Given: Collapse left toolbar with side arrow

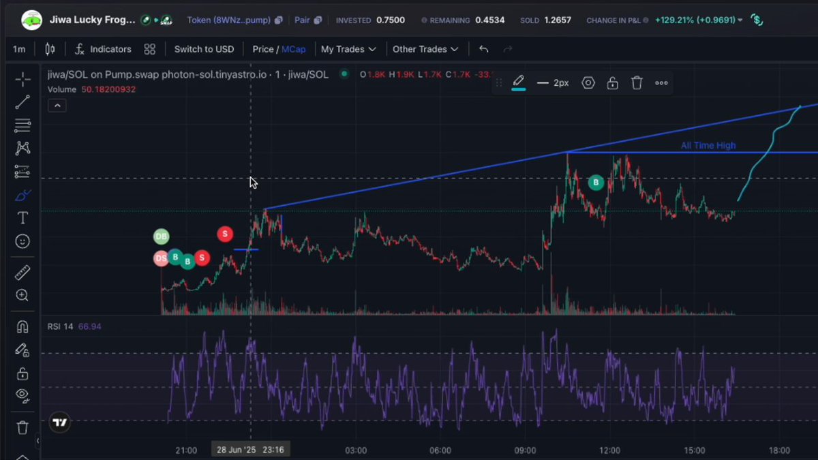Looking at the screenshot, I should (x=37, y=441).
